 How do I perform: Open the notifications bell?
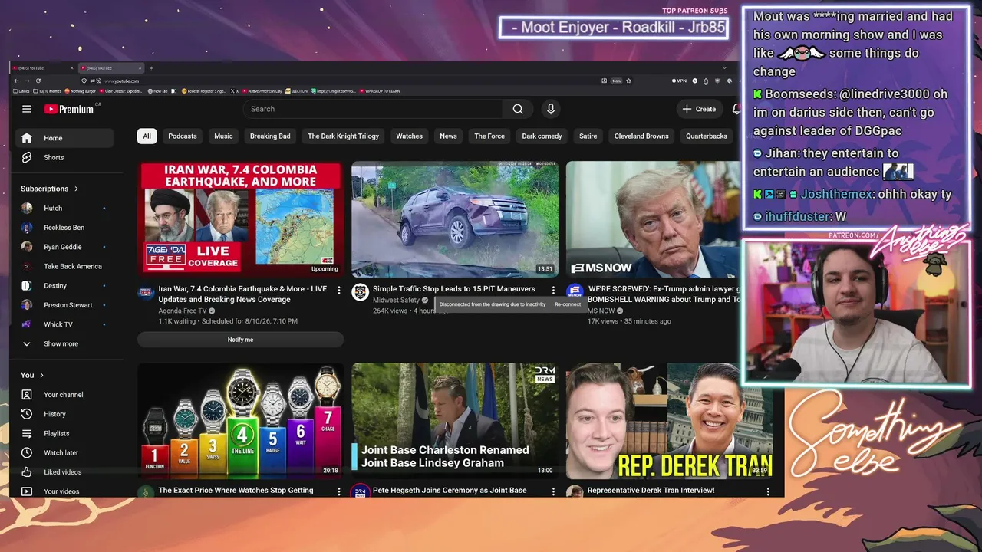click(736, 109)
